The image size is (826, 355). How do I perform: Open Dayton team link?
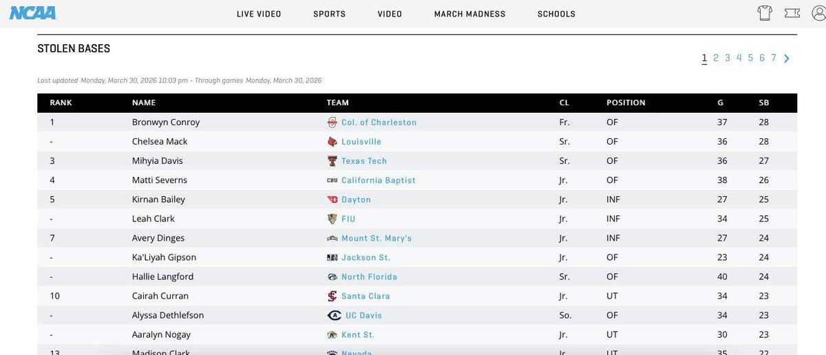pyautogui.click(x=356, y=200)
